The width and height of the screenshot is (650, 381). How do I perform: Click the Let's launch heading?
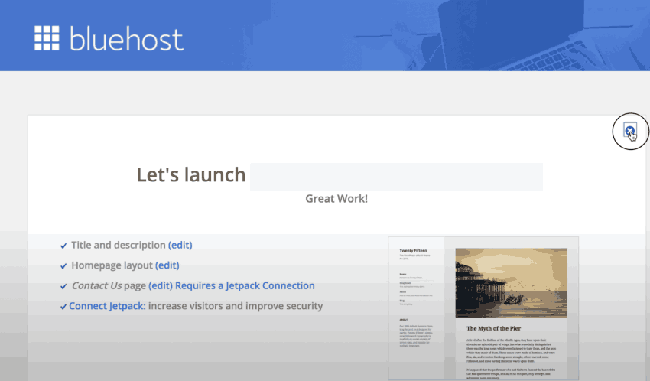coord(191,174)
